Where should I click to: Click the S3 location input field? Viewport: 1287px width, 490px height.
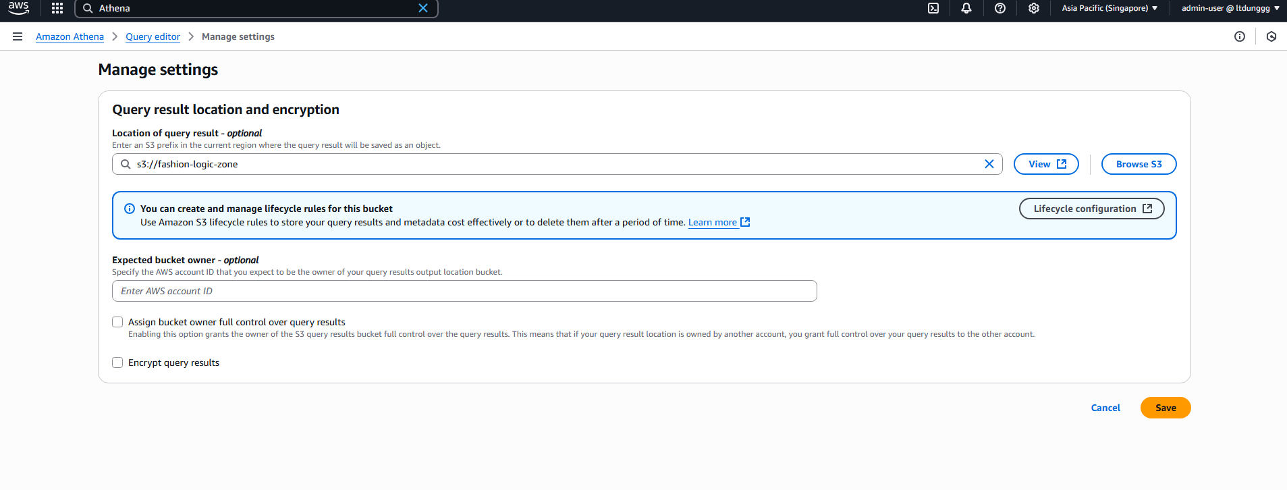pos(557,164)
